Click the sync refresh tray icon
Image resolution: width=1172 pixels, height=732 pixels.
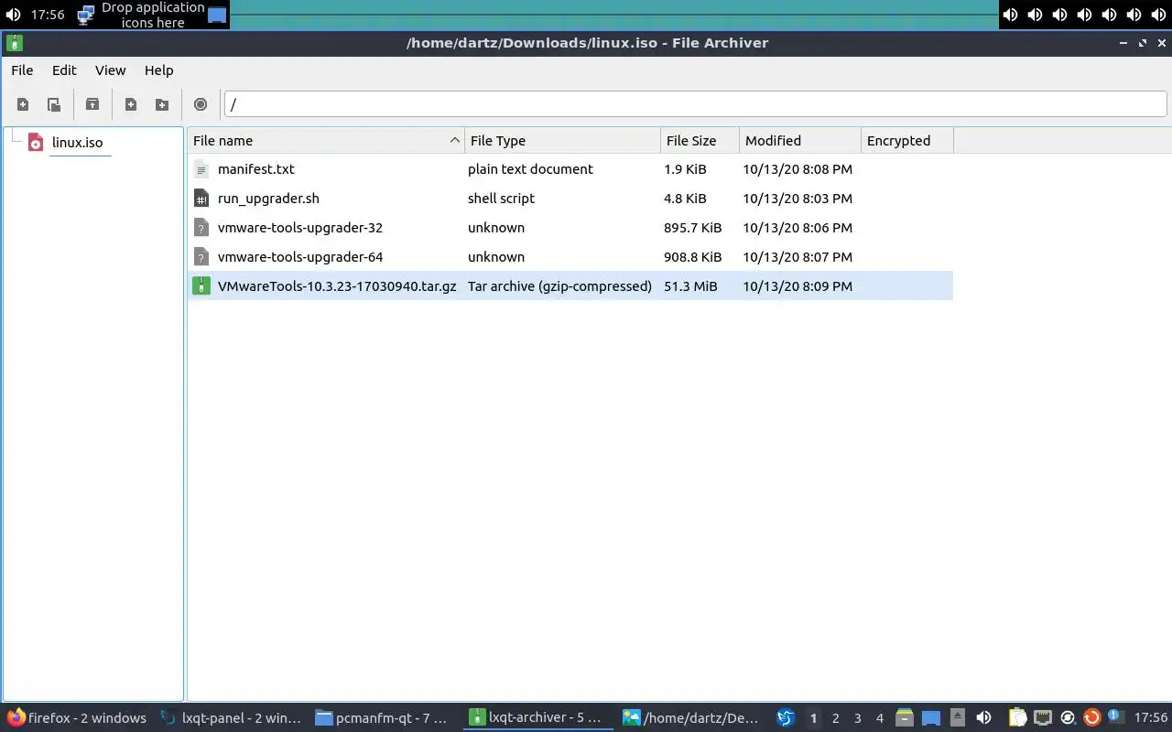pos(1068,718)
